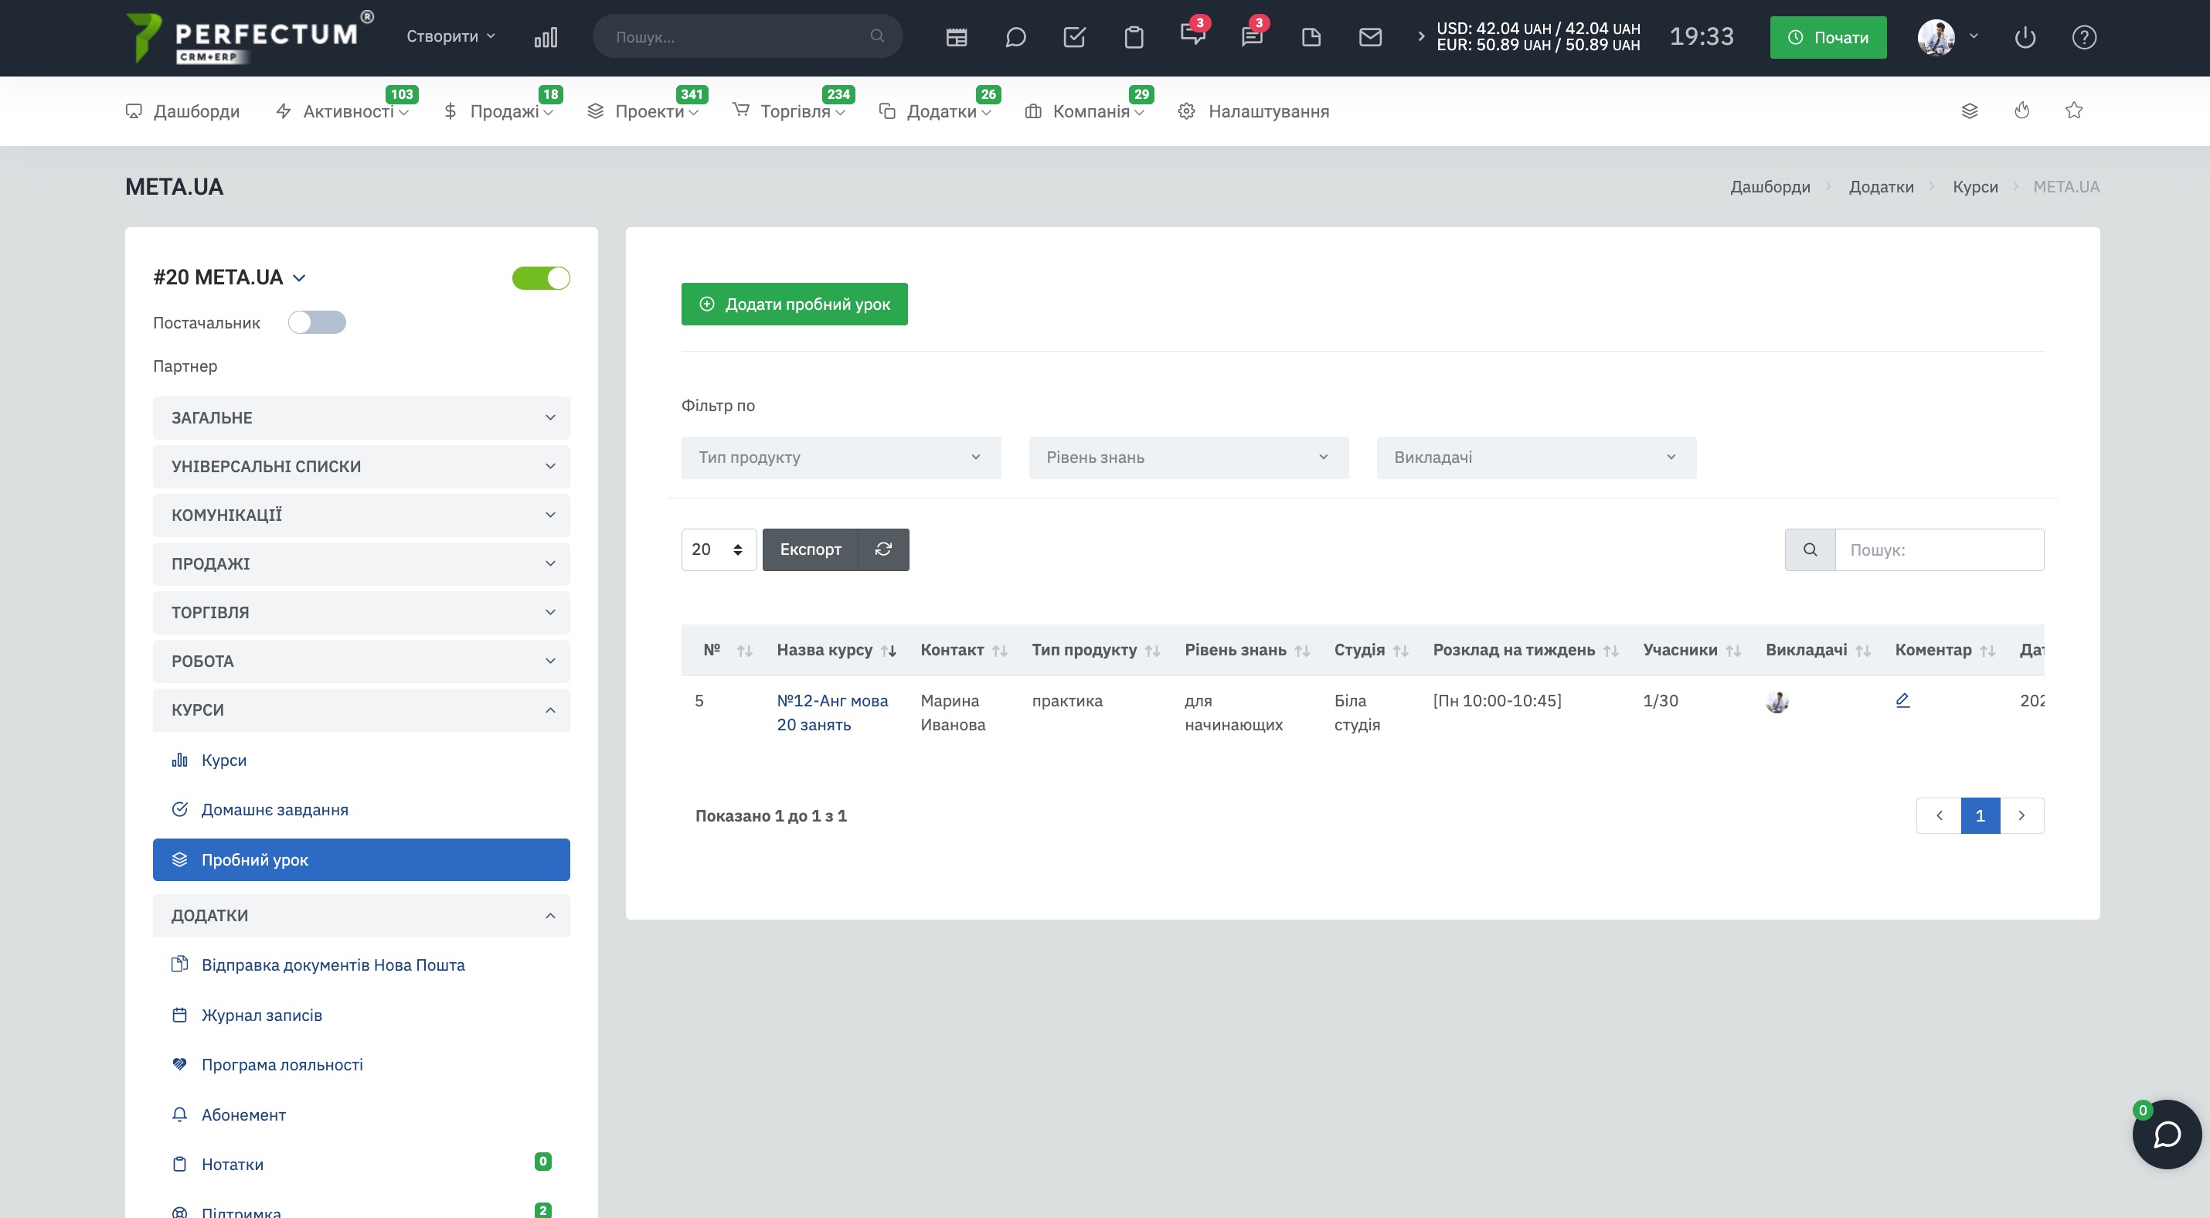Sort table by № column
The width and height of the screenshot is (2210, 1218).
[727, 650]
